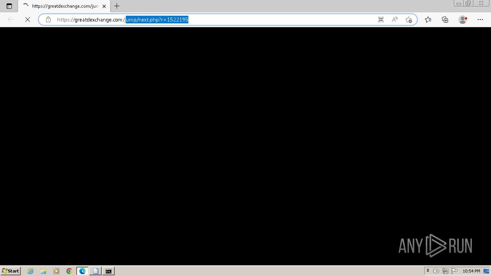The width and height of the screenshot is (491, 276).
Task: Open Settings and more menu
Action: [480, 20]
